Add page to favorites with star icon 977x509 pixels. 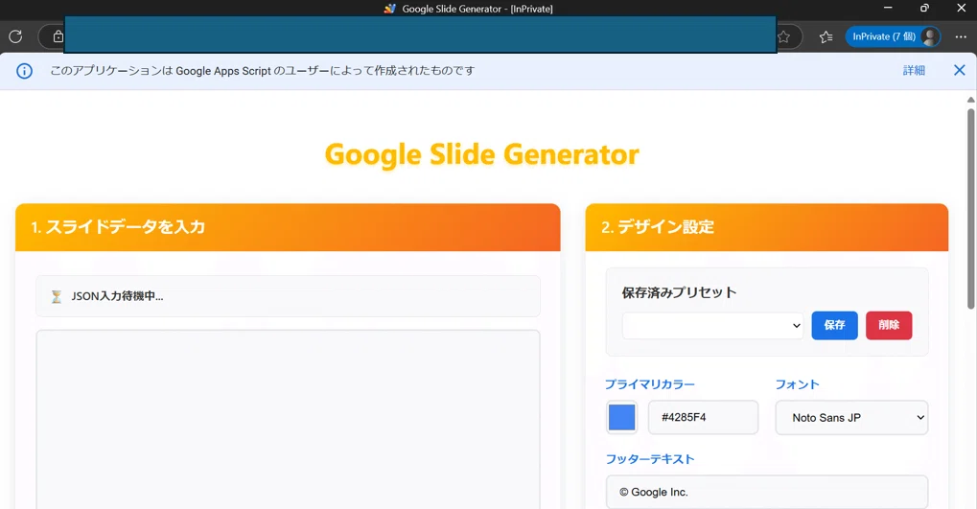click(x=784, y=36)
